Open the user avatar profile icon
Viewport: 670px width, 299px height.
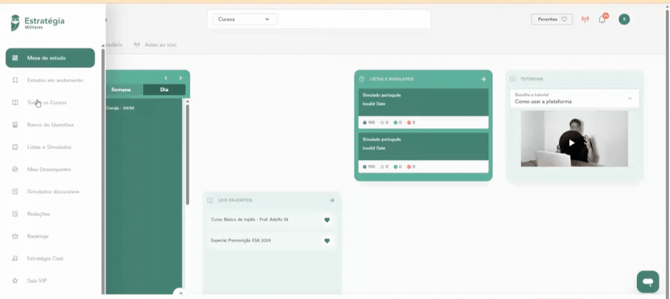pos(624,19)
